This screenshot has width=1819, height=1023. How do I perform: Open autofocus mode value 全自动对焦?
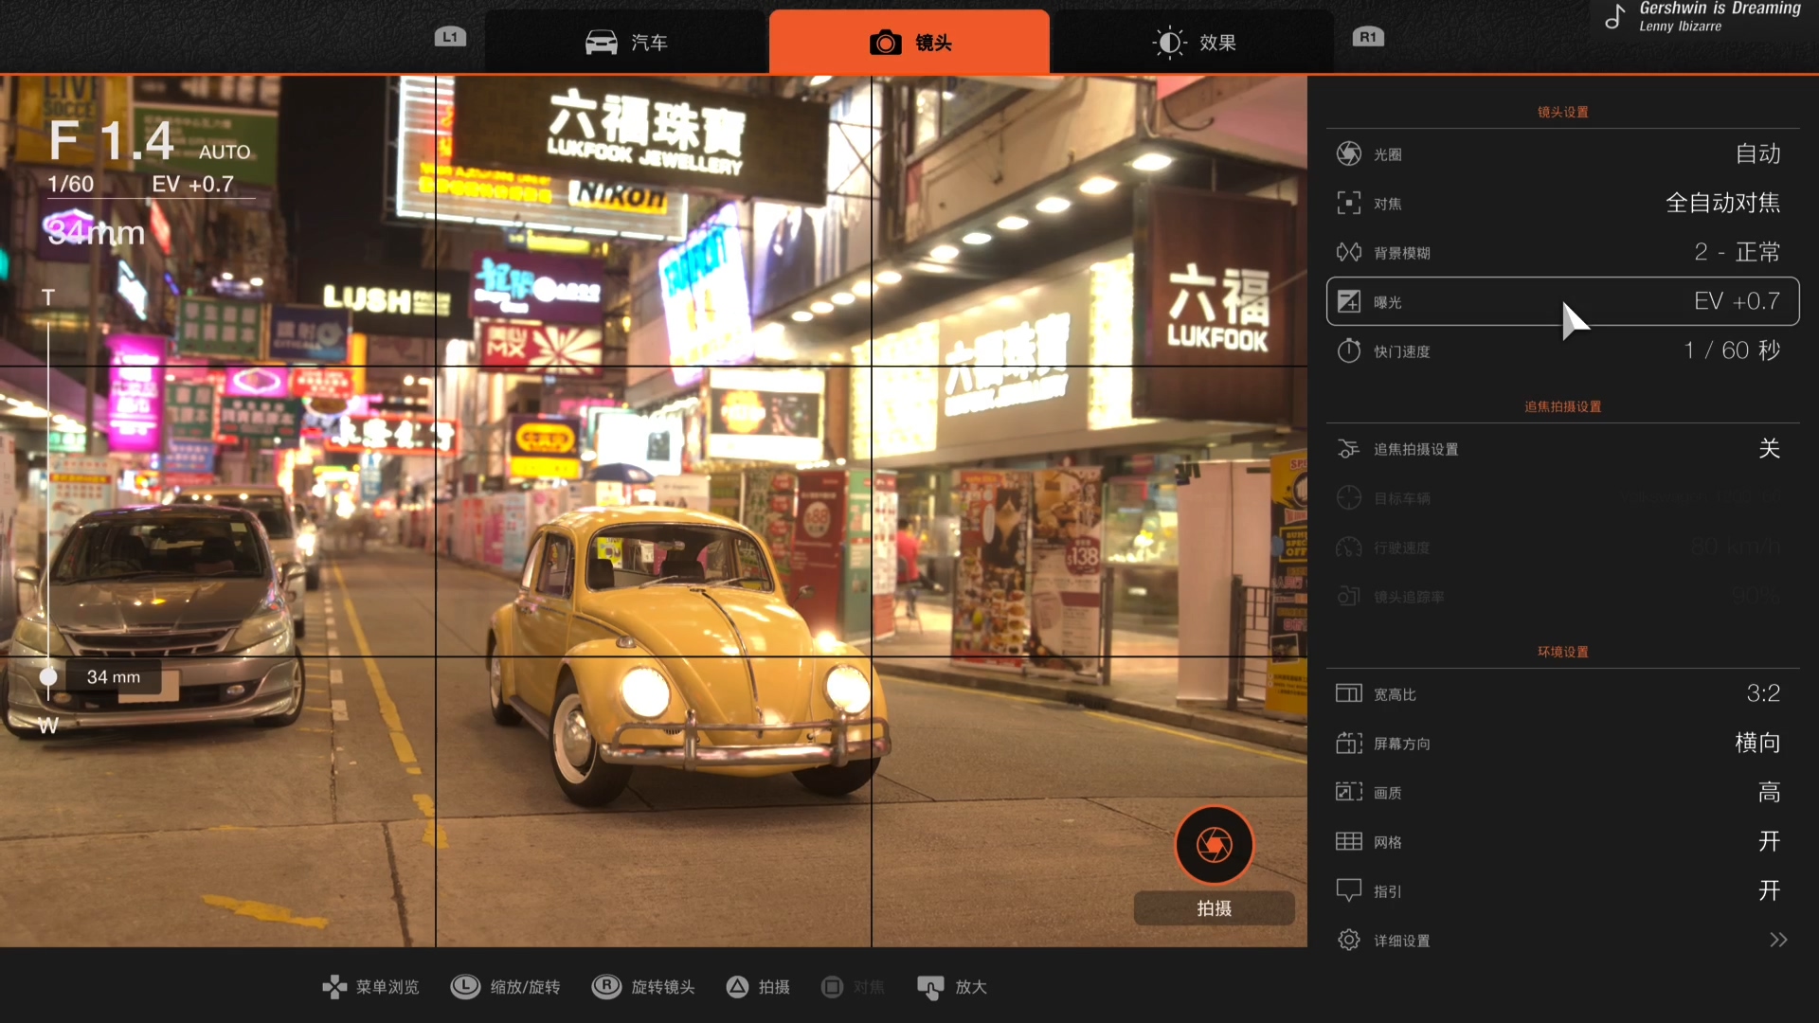point(1721,203)
